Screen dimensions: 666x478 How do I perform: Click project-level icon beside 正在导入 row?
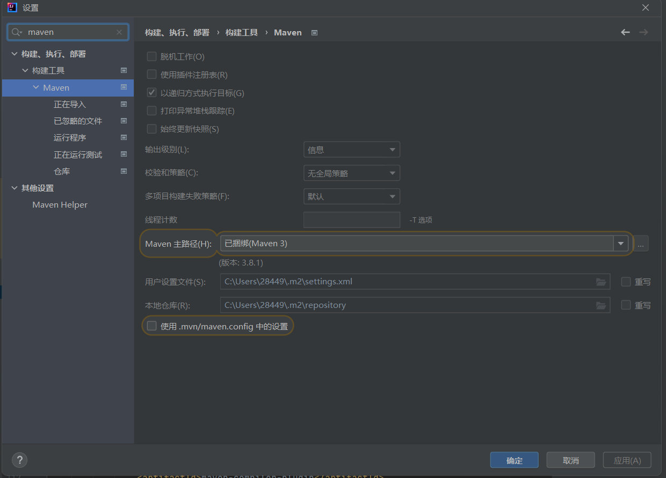124,104
